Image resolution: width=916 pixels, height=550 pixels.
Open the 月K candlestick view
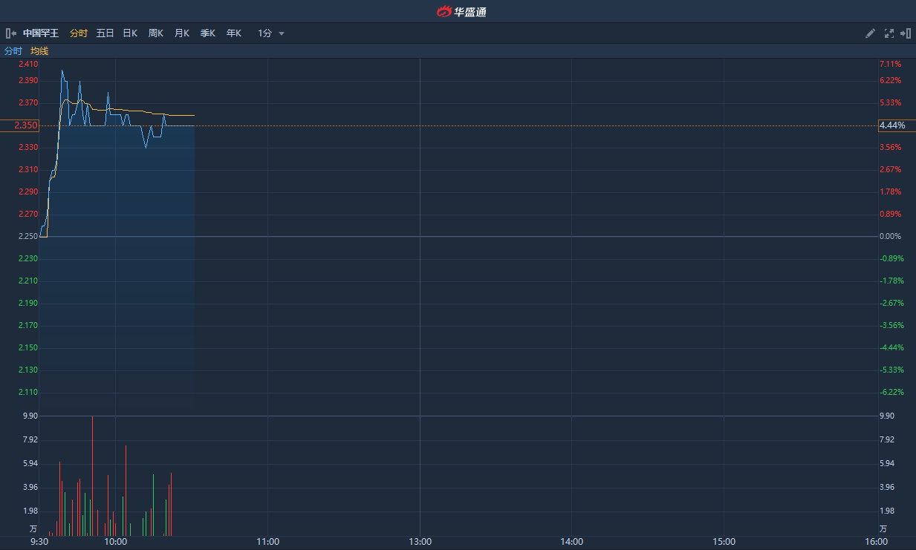pyautogui.click(x=182, y=33)
